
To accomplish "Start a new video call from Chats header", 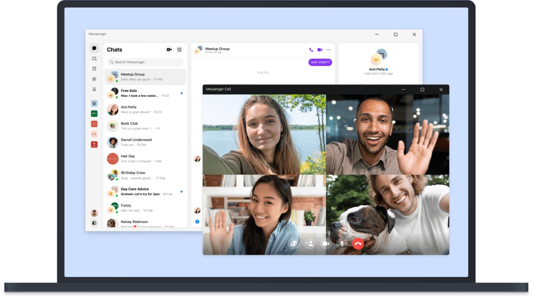I will [169, 49].
